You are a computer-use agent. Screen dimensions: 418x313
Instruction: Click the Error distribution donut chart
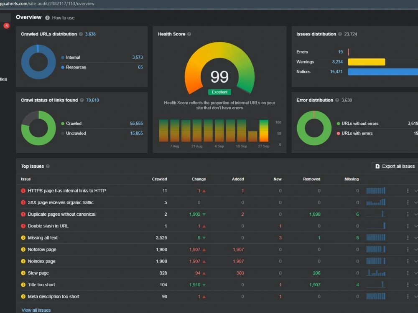coord(314,128)
